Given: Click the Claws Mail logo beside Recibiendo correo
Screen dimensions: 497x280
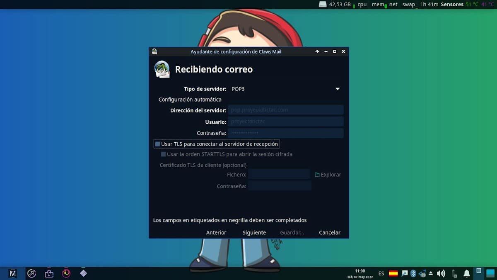Looking at the screenshot, I should [162, 69].
